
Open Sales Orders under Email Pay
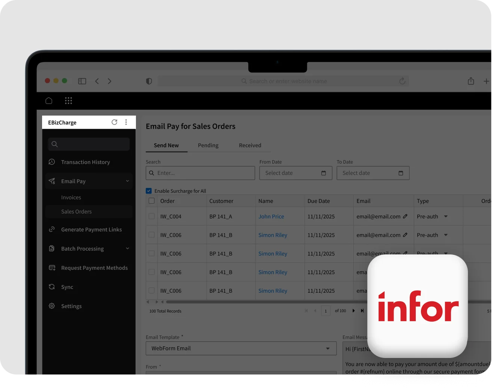tap(76, 212)
